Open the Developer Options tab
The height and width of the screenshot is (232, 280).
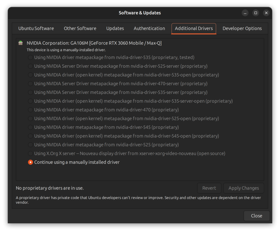pos(242,28)
